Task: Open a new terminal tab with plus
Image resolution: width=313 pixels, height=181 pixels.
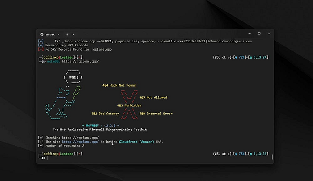Action: point(67,34)
